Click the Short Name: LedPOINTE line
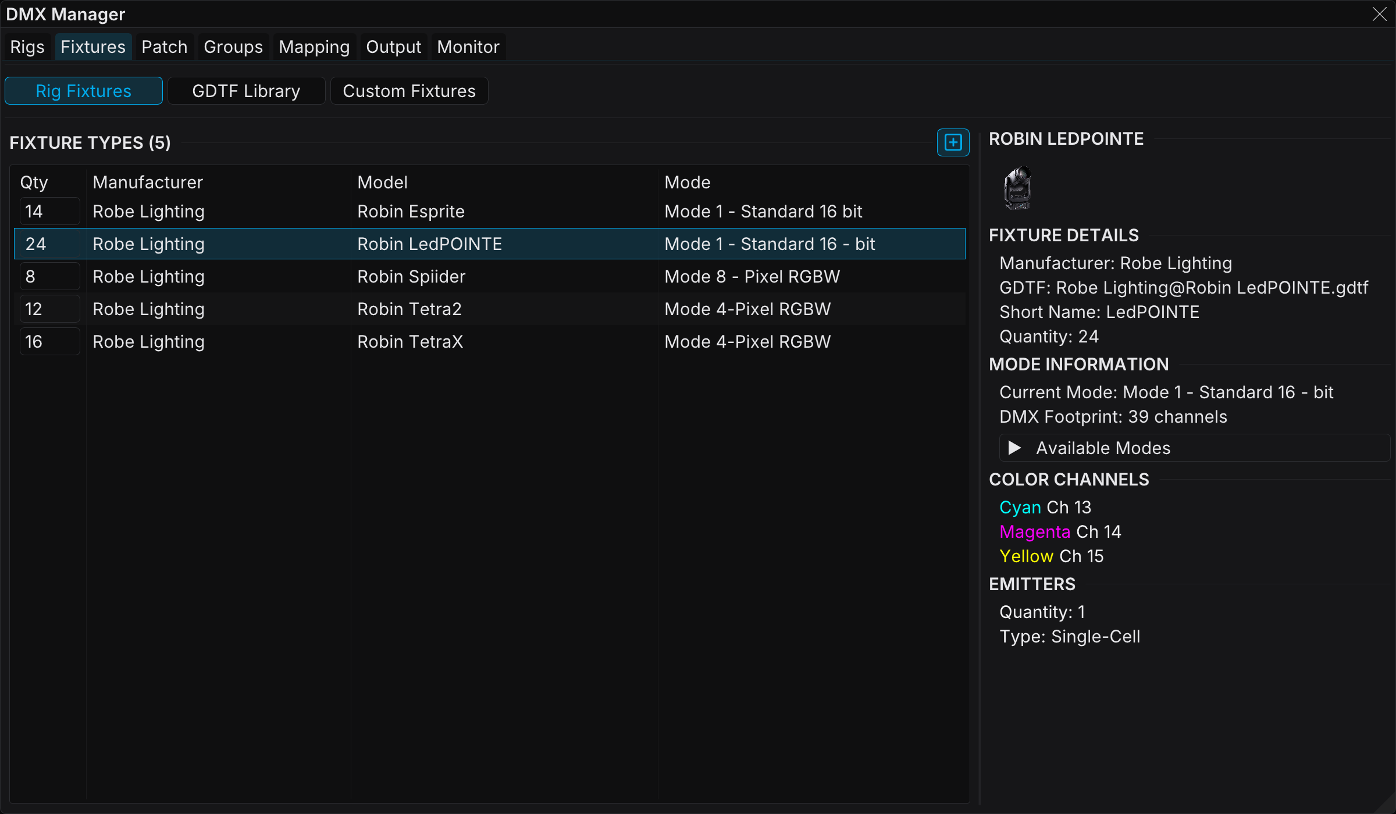Screen dimensions: 1396x814 pyautogui.click(x=1099, y=312)
